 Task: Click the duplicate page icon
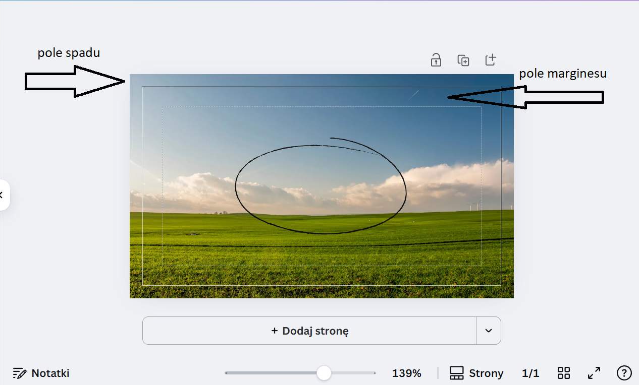point(463,60)
